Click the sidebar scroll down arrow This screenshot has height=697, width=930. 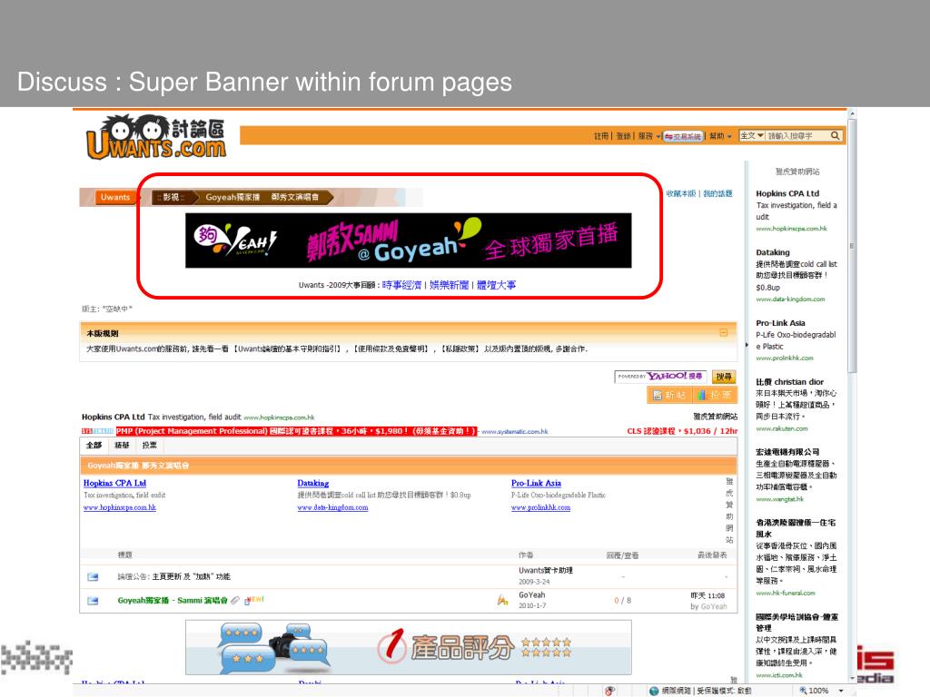(x=852, y=678)
